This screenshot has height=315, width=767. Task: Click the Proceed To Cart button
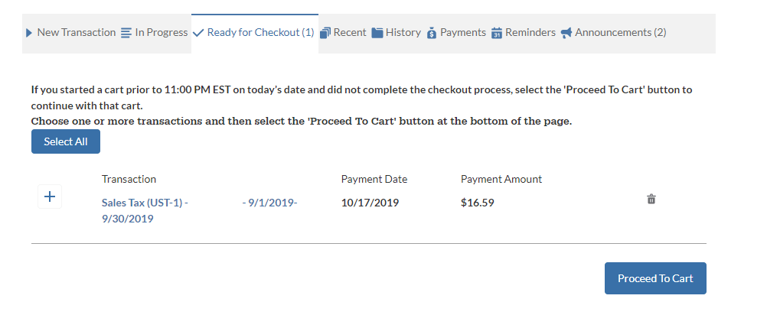[655, 278]
